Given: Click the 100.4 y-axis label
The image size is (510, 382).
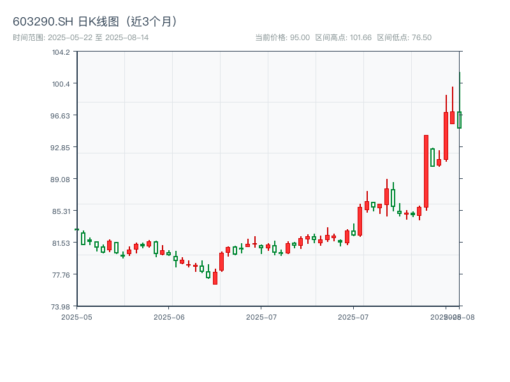Looking at the screenshot, I should point(61,84).
